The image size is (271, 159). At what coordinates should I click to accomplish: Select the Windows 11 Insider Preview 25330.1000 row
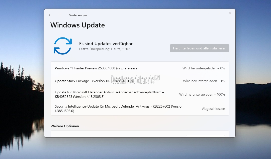pyautogui.click(x=140, y=68)
